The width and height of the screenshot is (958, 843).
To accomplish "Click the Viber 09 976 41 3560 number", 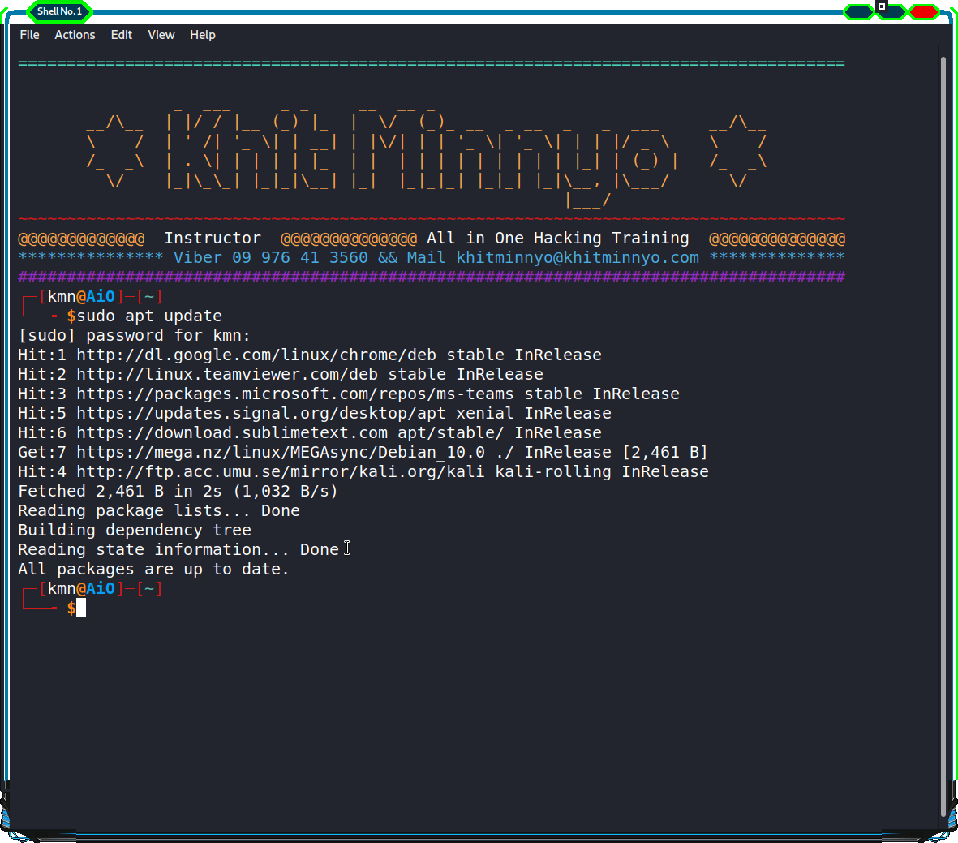I will point(271,257).
